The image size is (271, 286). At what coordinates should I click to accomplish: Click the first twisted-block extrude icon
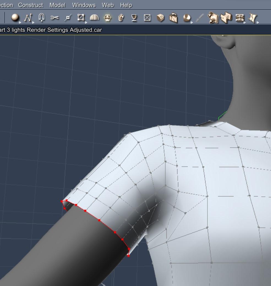(213, 18)
